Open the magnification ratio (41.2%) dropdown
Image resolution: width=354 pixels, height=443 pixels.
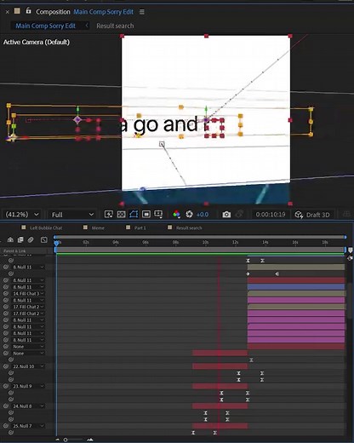point(22,214)
